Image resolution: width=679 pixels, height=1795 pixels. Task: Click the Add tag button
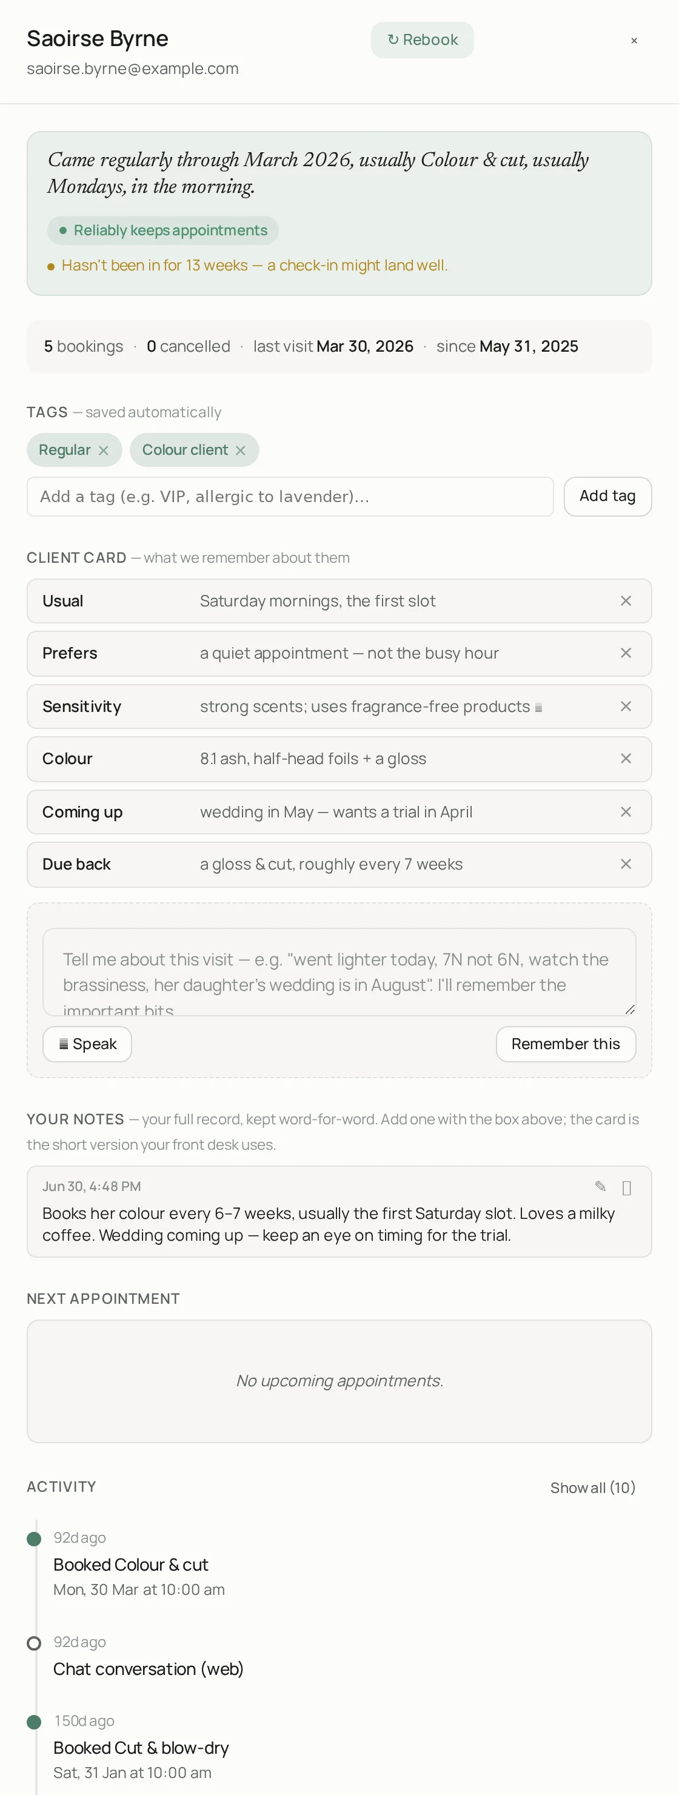607,496
